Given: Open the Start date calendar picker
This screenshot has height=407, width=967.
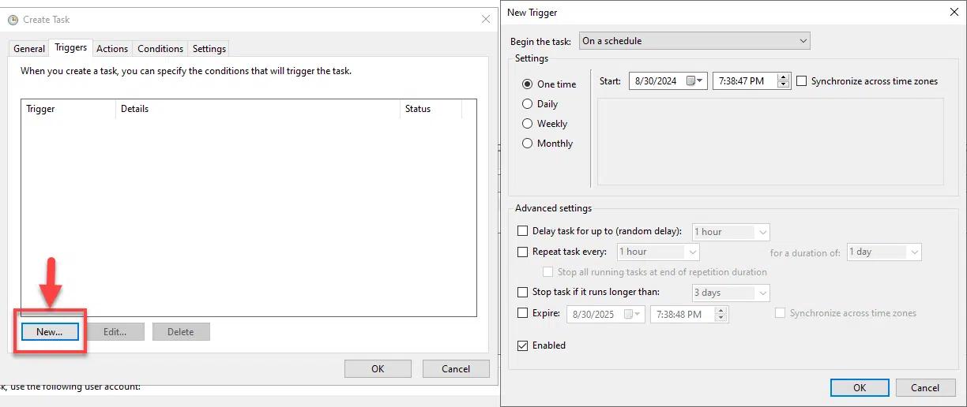Looking at the screenshot, I should pyautogui.click(x=694, y=81).
